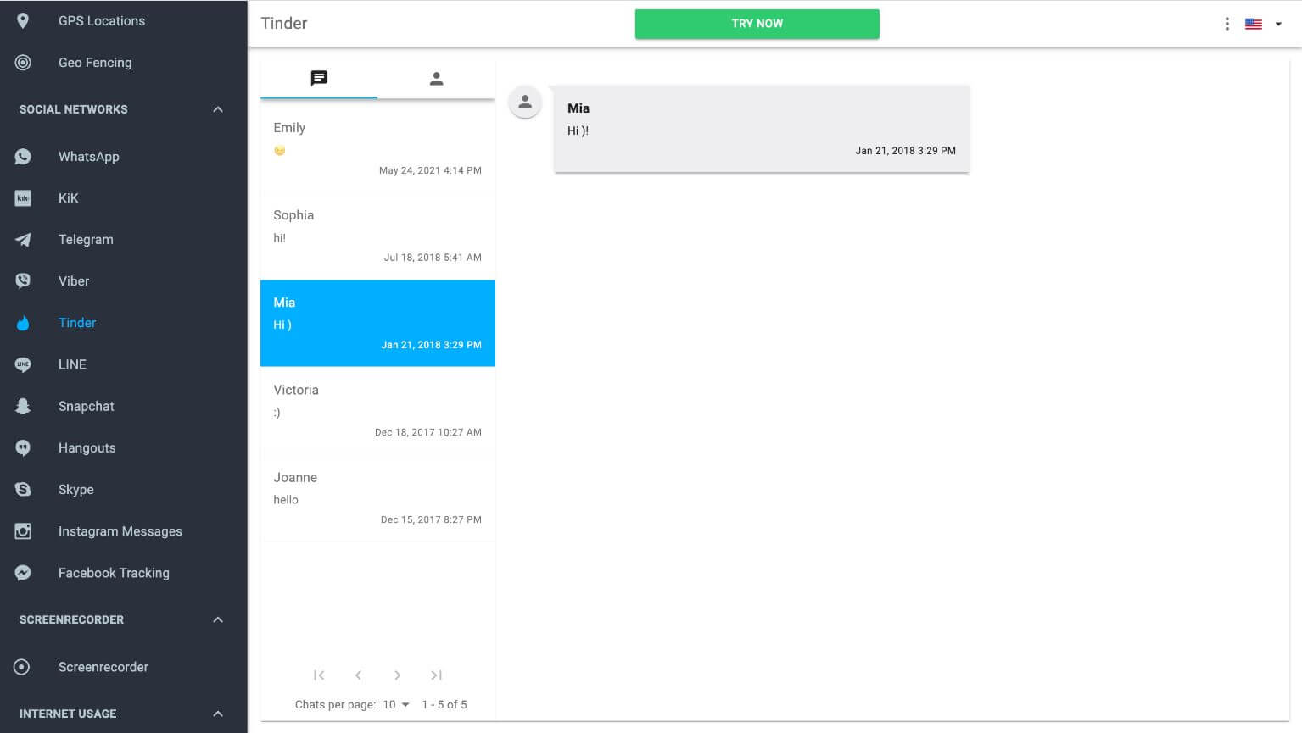The width and height of the screenshot is (1302, 733).
Task: Click the Skype icon in sidebar
Action: point(23,489)
